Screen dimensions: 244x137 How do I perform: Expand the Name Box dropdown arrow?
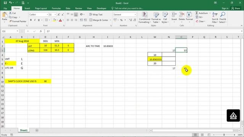tap(17, 31)
